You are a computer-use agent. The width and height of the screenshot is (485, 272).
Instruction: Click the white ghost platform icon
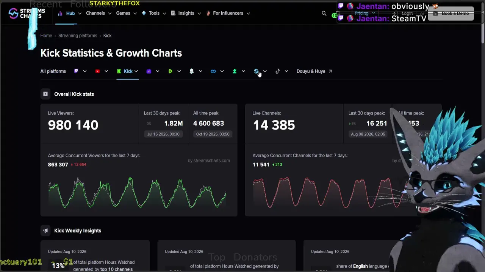[x=192, y=71]
